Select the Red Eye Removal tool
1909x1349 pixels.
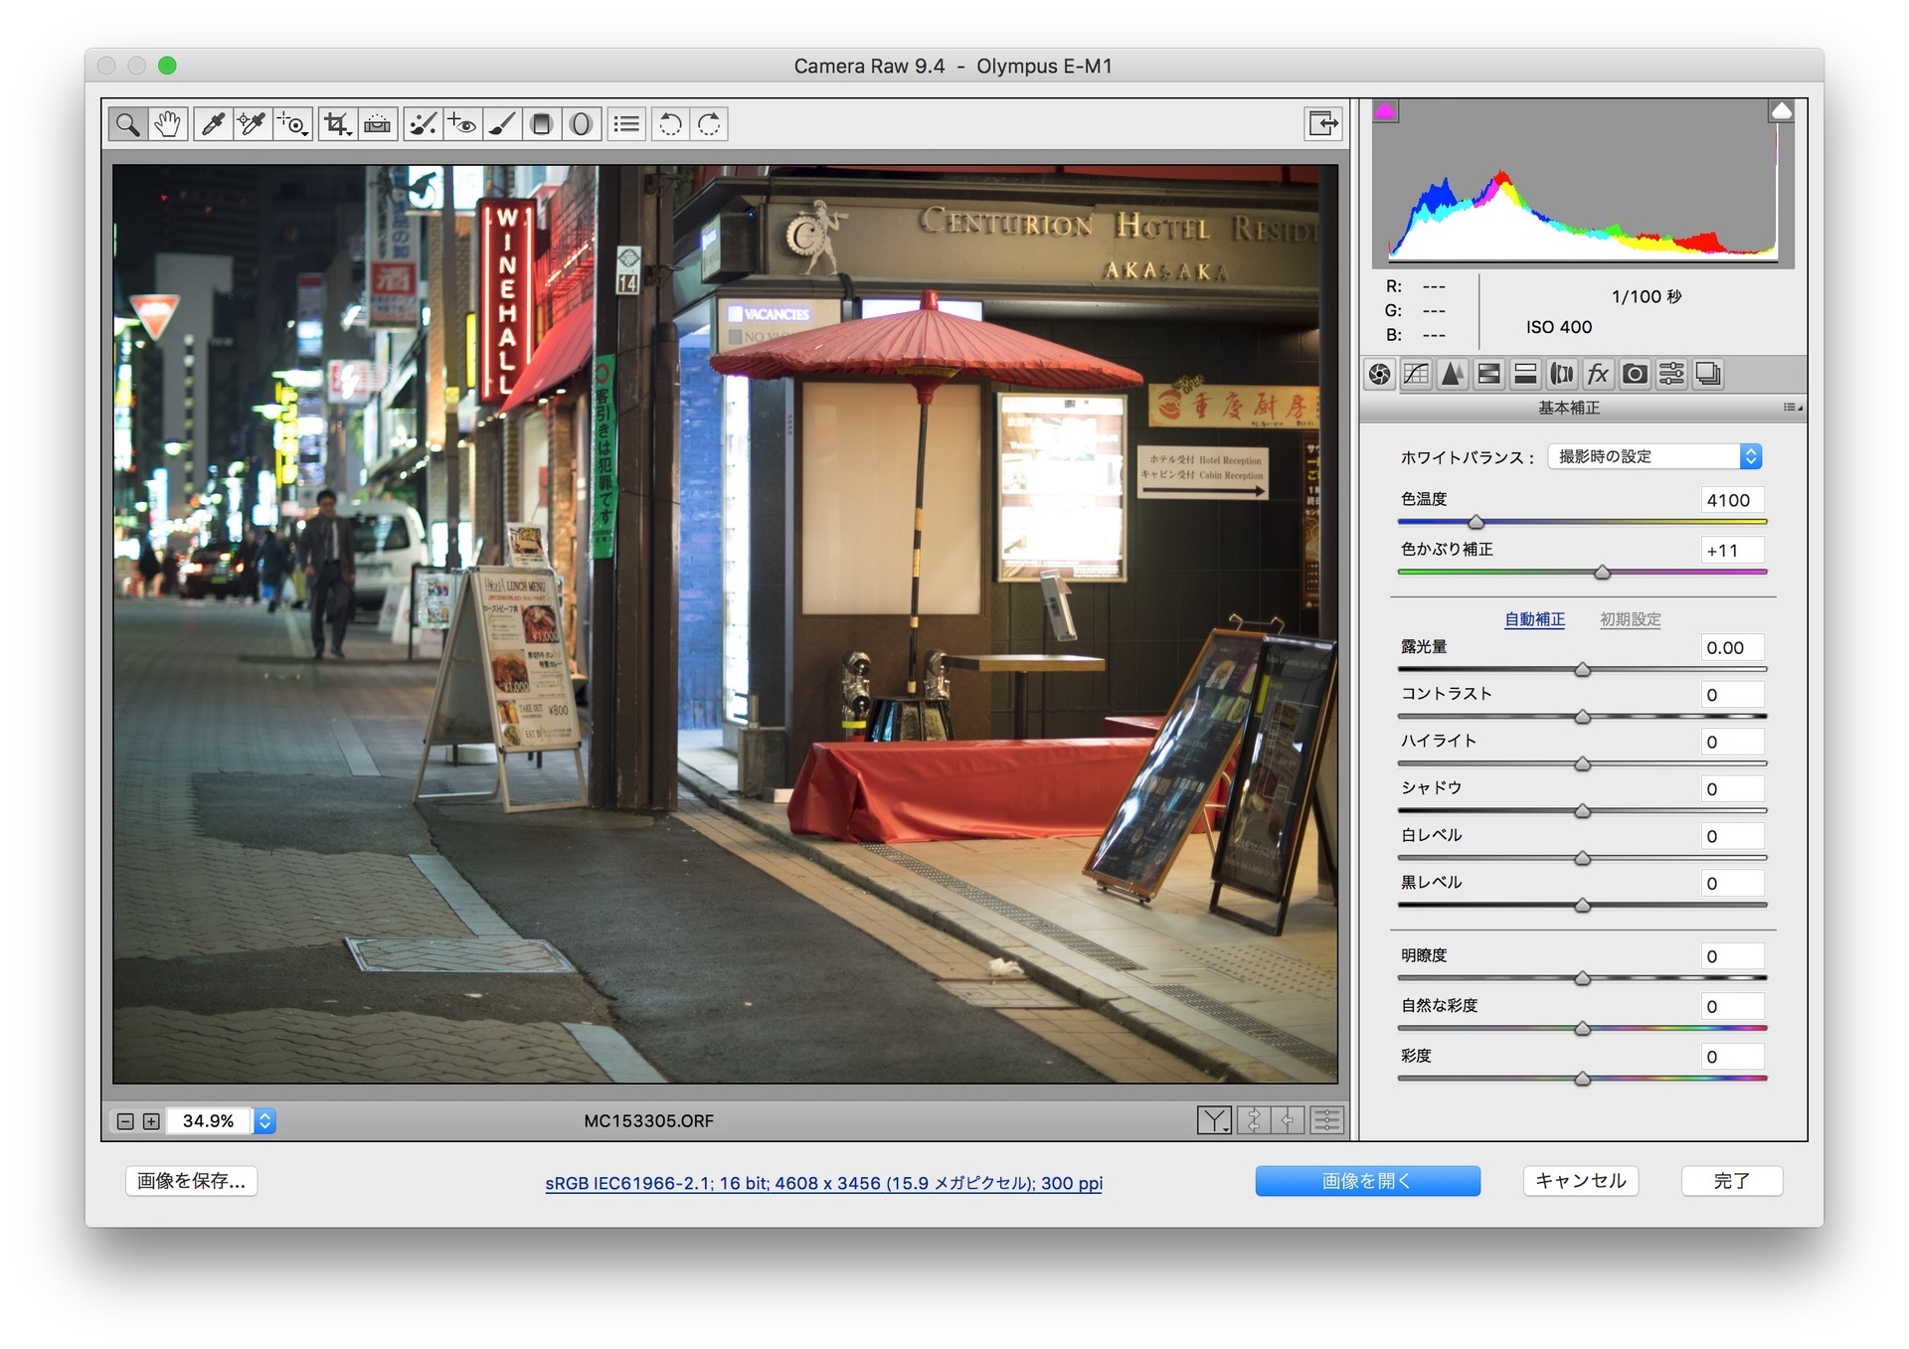coord(462,124)
